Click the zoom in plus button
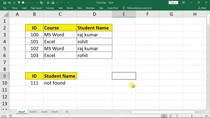Image resolution: width=210 pixels, height=118 pixels. tap(201, 116)
